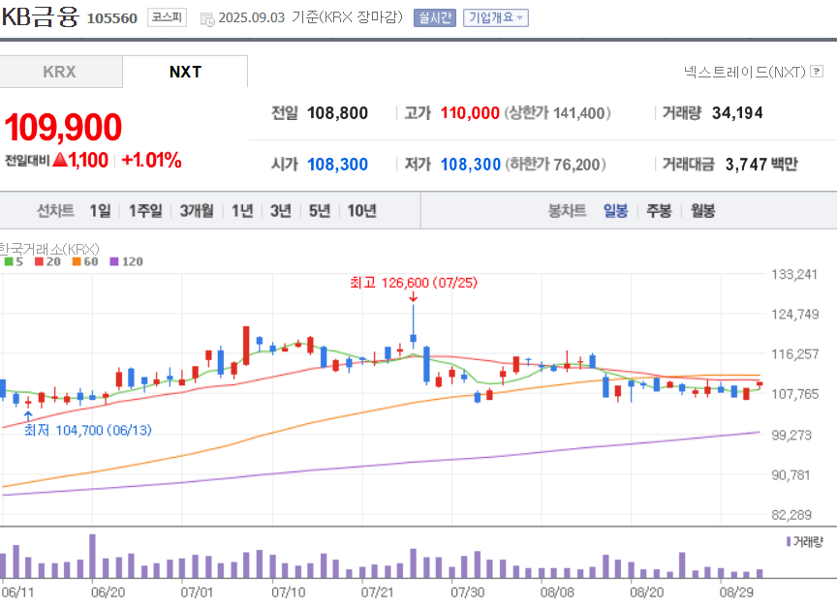This screenshot has height=607, width=837.
Task: Click the red 20-day moving average swatch
Action: coord(39,261)
